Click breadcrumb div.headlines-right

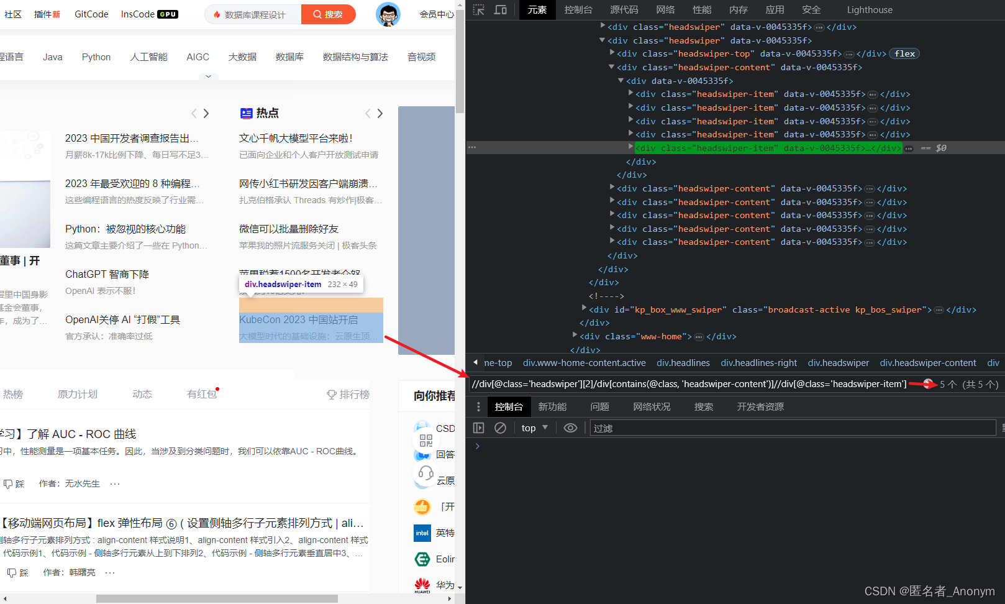coord(759,363)
